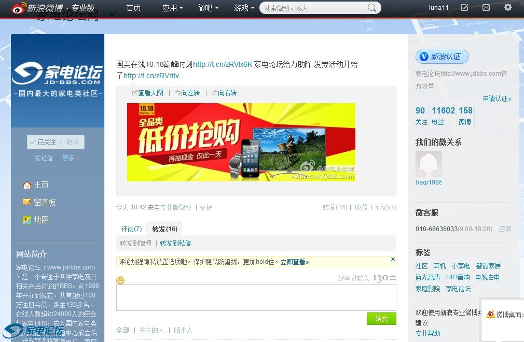Click the 社区 tag
This screenshot has height=342, width=524.
421,266
